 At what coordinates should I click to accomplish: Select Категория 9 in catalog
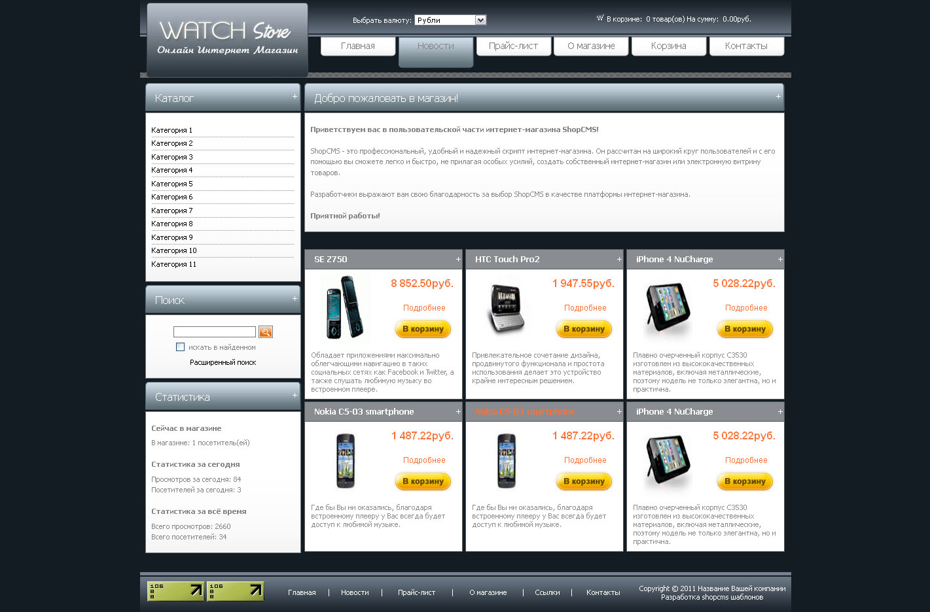pyautogui.click(x=172, y=237)
